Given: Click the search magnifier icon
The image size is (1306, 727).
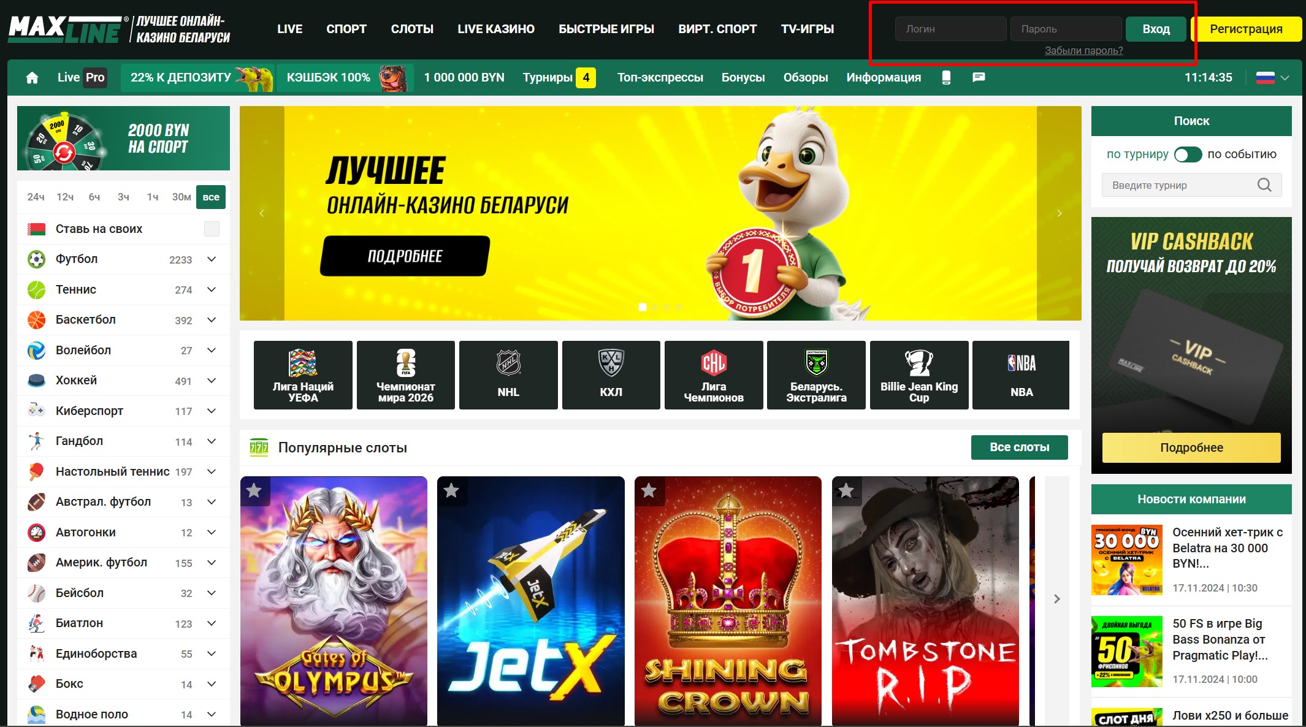Looking at the screenshot, I should point(1264,185).
